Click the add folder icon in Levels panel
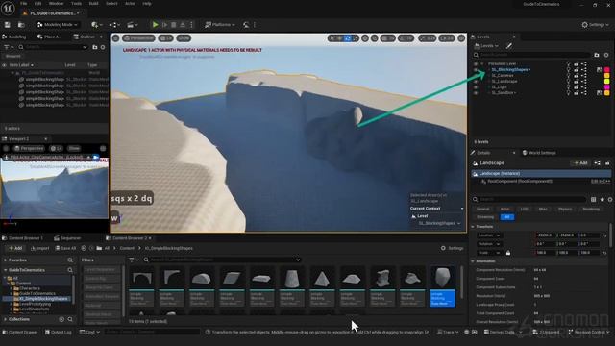Image resolution: width=615 pixels, height=346 pixels. click(597, 55)
